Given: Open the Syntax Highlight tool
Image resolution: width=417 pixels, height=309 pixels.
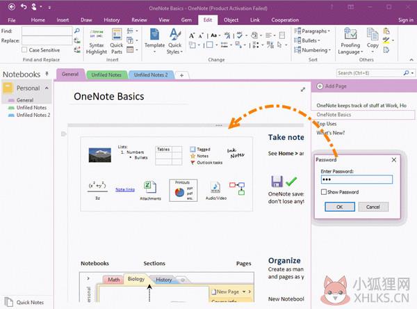Looking at the screenshot, I should click(97, 41).
